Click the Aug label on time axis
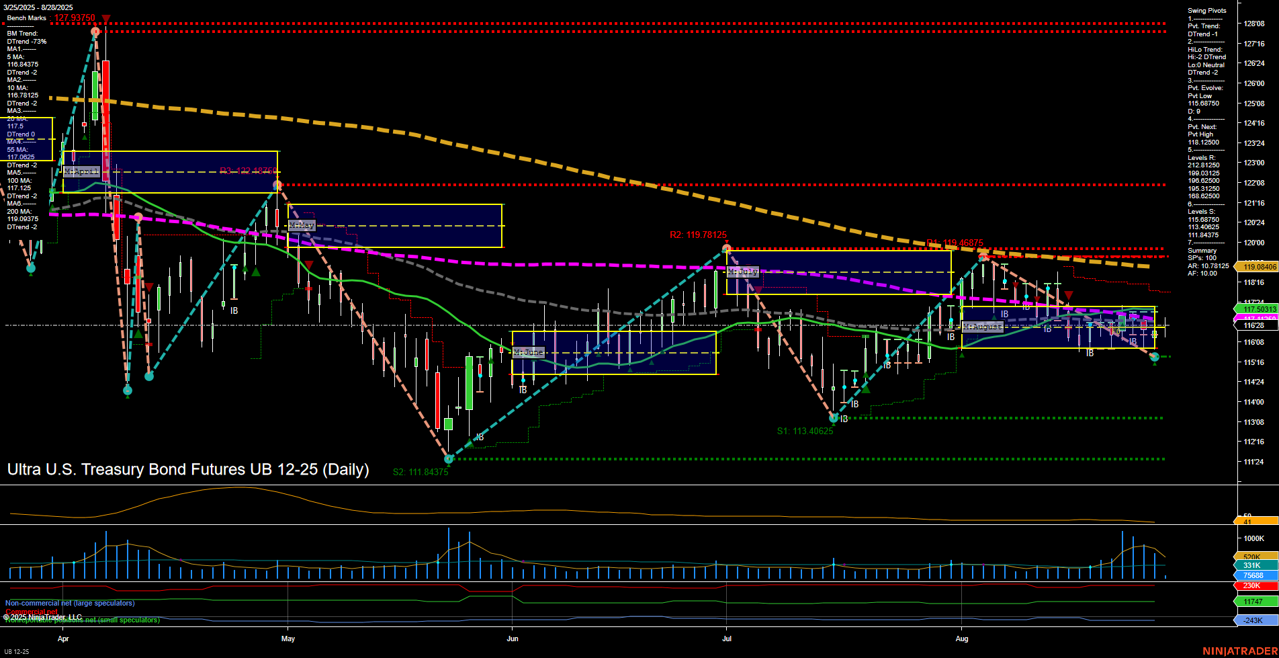 pyautogui.click(x=962, y=639)
